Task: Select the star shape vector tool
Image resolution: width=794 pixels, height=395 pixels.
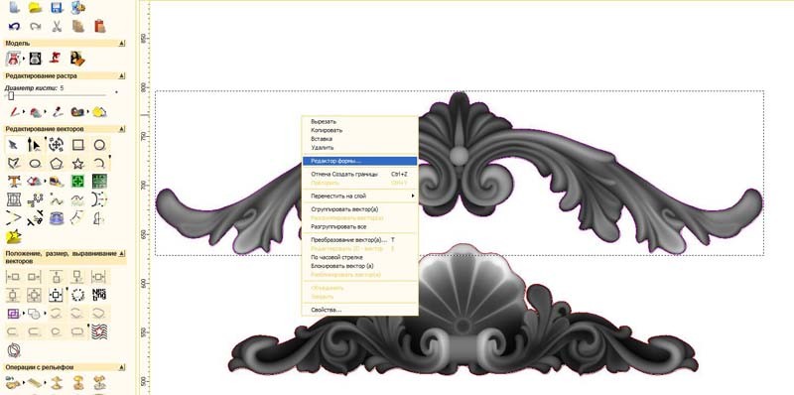Action: (x=77, y=164)
